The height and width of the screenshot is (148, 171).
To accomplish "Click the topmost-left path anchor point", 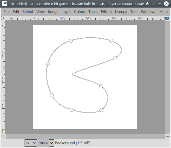I will pos(71,41).
